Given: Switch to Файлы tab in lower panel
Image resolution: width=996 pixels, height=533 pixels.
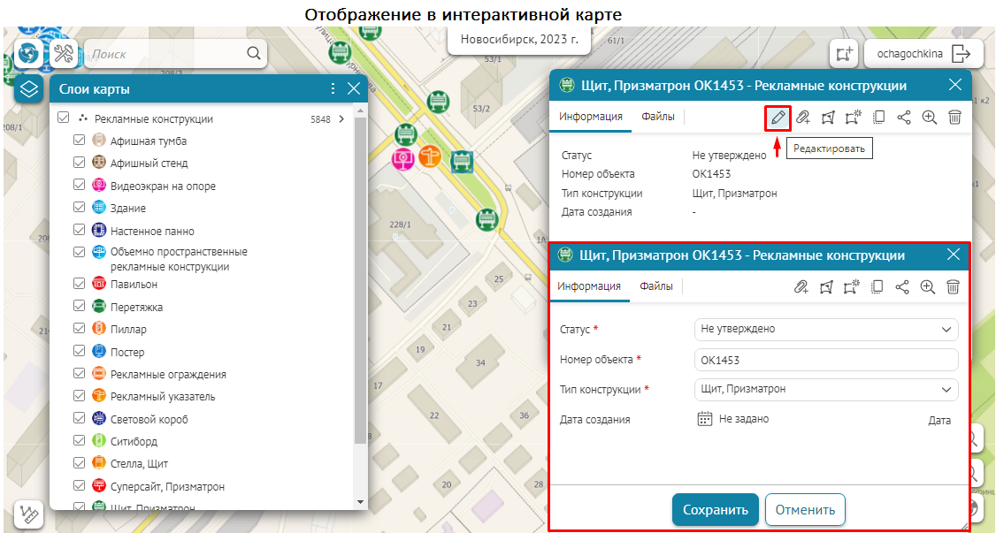Looking at the screenshot, I should point(656,286).
